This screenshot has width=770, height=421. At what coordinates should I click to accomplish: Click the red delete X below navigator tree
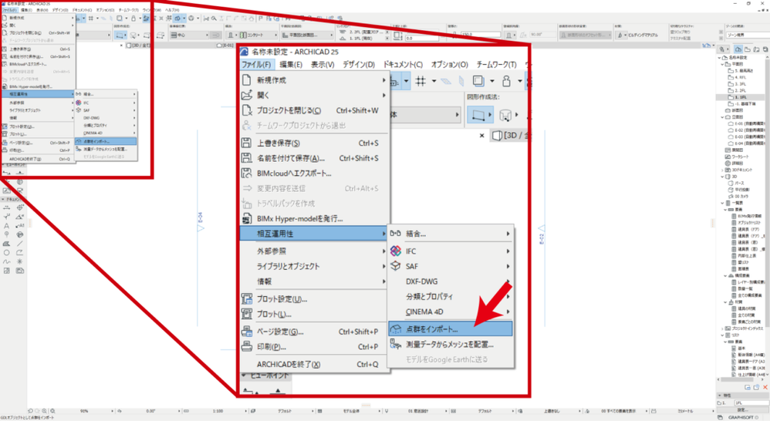coord(765,387)
